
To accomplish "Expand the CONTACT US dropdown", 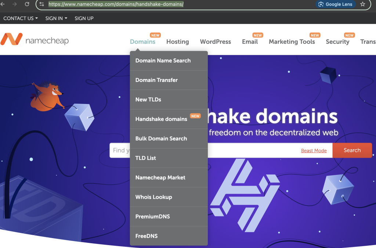I will pyautogui.click(x=21, y=18).
